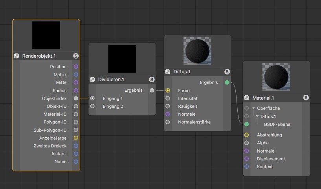The width and height of the screenshot is (321, 189).
Task: Click the Abstrahlung yellow input port
Action: pyautogui.click(x=246, y=135)
